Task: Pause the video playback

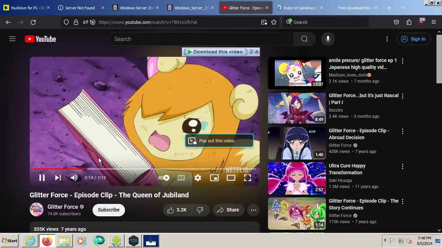Action: click(x=42, y=178)
